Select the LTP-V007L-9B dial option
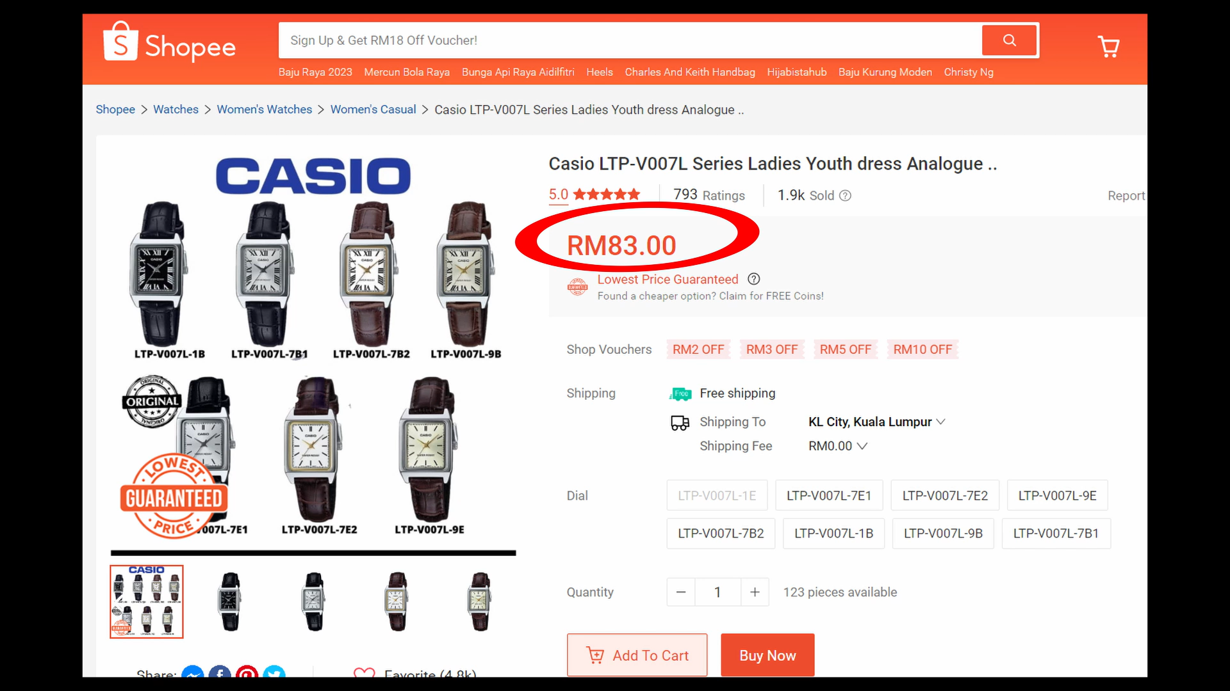The height and width of the screenshot is (691, 1230). point(943,534)
